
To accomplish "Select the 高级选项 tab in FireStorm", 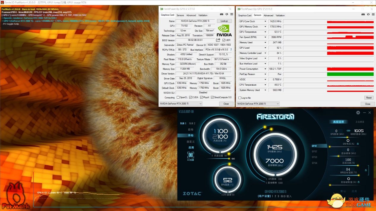I will (x=338, y=122).
